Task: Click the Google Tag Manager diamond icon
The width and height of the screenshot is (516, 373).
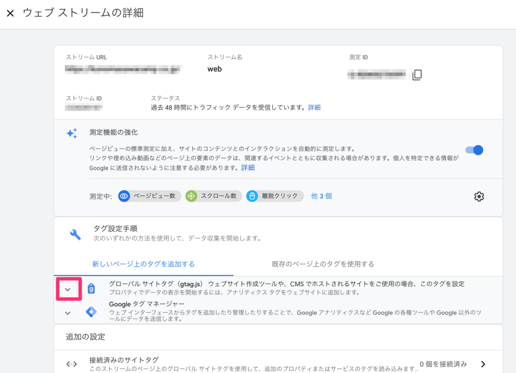Action: (91, 312)
